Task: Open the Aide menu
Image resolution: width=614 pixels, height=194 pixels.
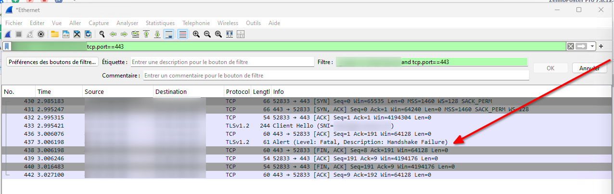Action: [274, 23]
